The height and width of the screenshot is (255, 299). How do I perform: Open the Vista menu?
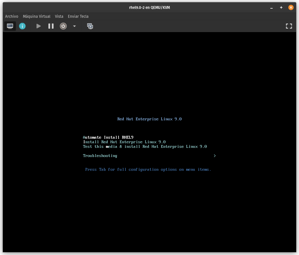[x=59, y=16]
